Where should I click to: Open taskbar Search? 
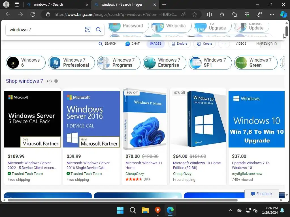click(133, 210)
